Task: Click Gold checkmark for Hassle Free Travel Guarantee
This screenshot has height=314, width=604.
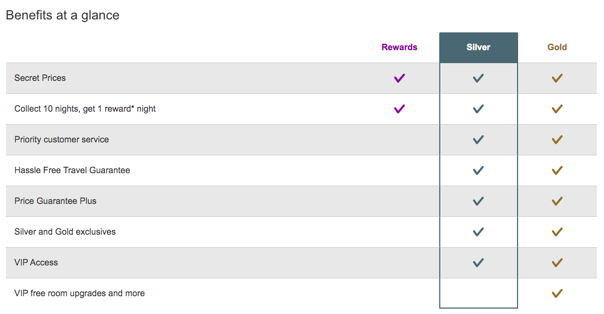Action: pyautogui.click(x=557, y=170)
